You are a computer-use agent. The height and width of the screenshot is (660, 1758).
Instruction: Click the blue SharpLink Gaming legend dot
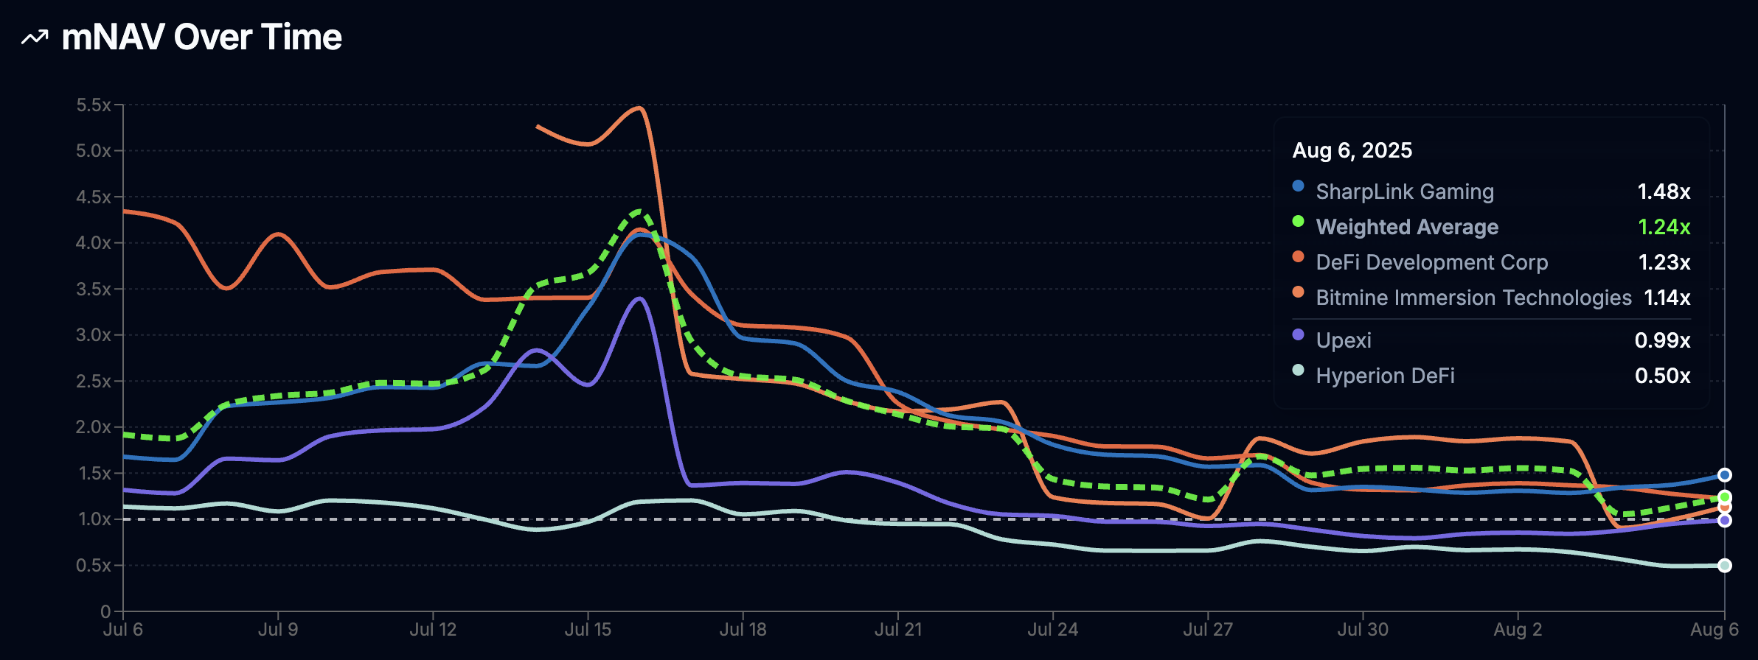(x=1298, y=186)
